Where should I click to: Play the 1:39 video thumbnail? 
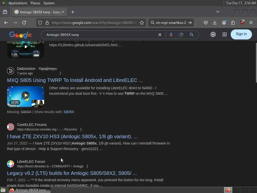tap(26, 50)
